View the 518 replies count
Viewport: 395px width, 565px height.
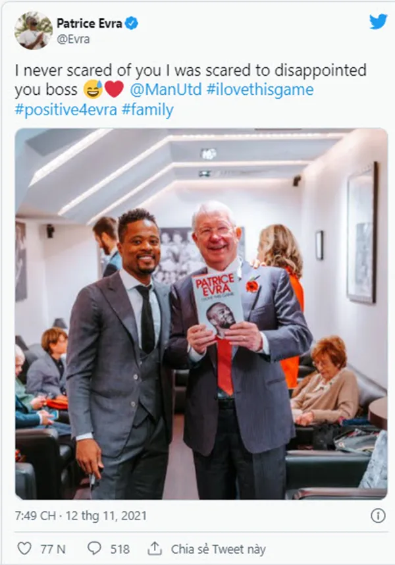(x=120, y=549)
